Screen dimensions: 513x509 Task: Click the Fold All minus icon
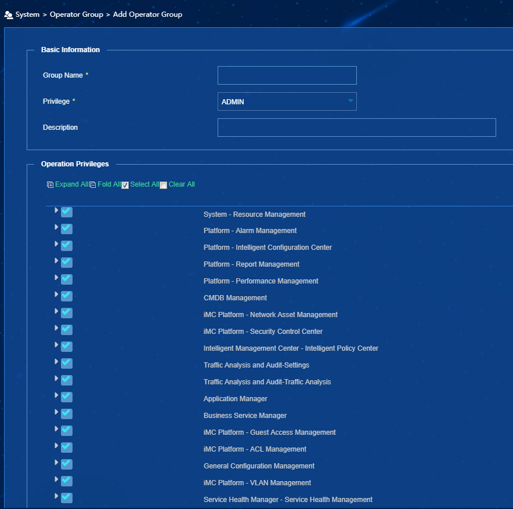tap(93, 185)
